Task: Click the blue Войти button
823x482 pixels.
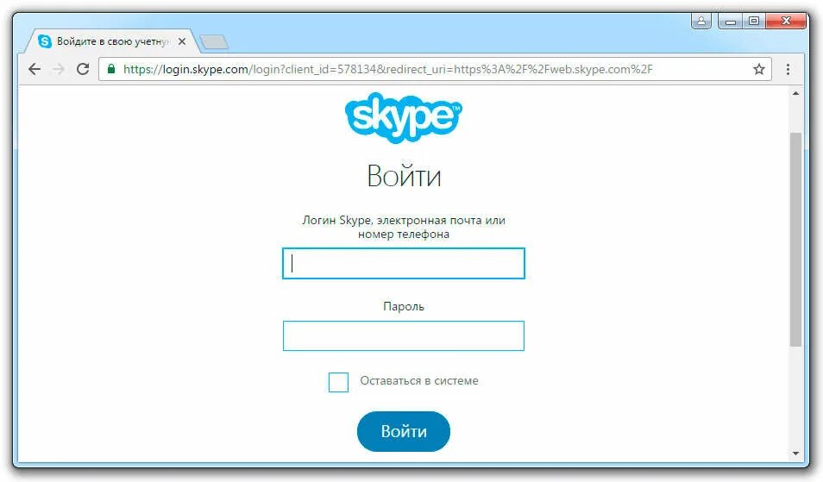Action: (404, 431)
